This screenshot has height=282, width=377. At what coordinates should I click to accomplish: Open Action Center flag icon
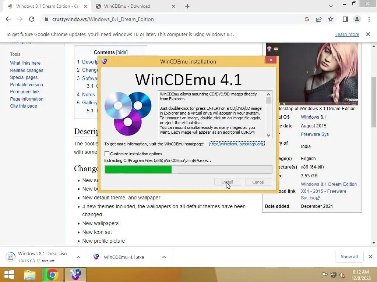(324, 275)
